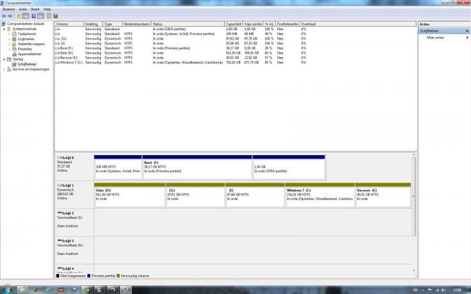Open Apparaatbeheer in console tree

[26, 54]
